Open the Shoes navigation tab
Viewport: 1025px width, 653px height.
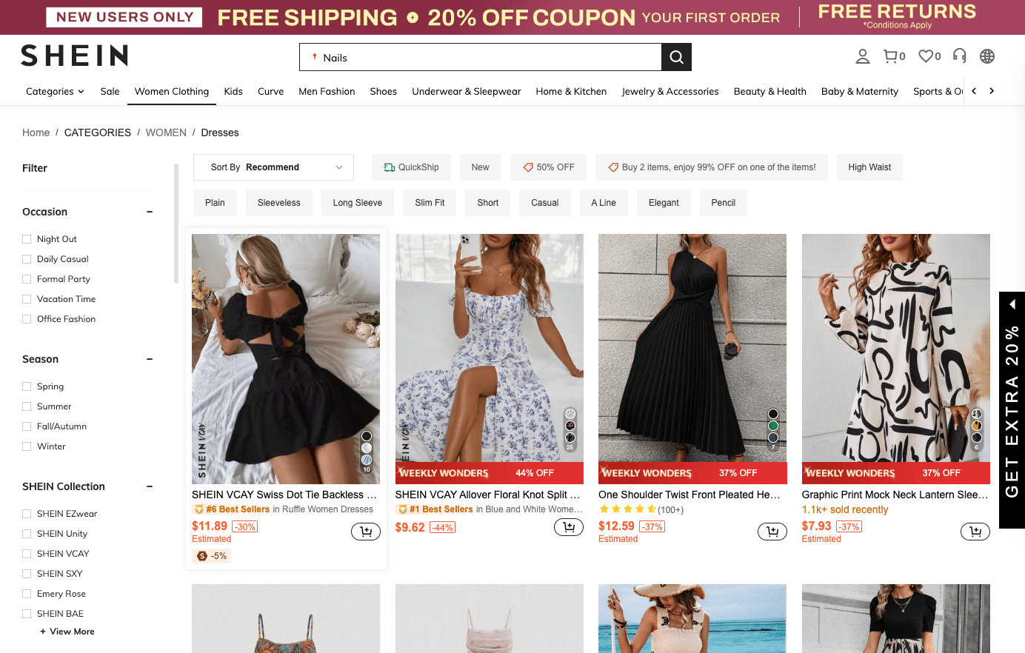tap(383, 92)
